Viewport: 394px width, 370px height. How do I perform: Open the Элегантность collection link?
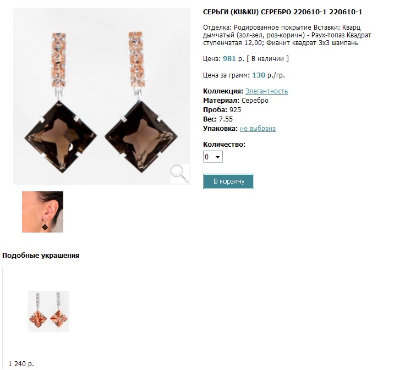pyautogui.click(x=266, y=91)
